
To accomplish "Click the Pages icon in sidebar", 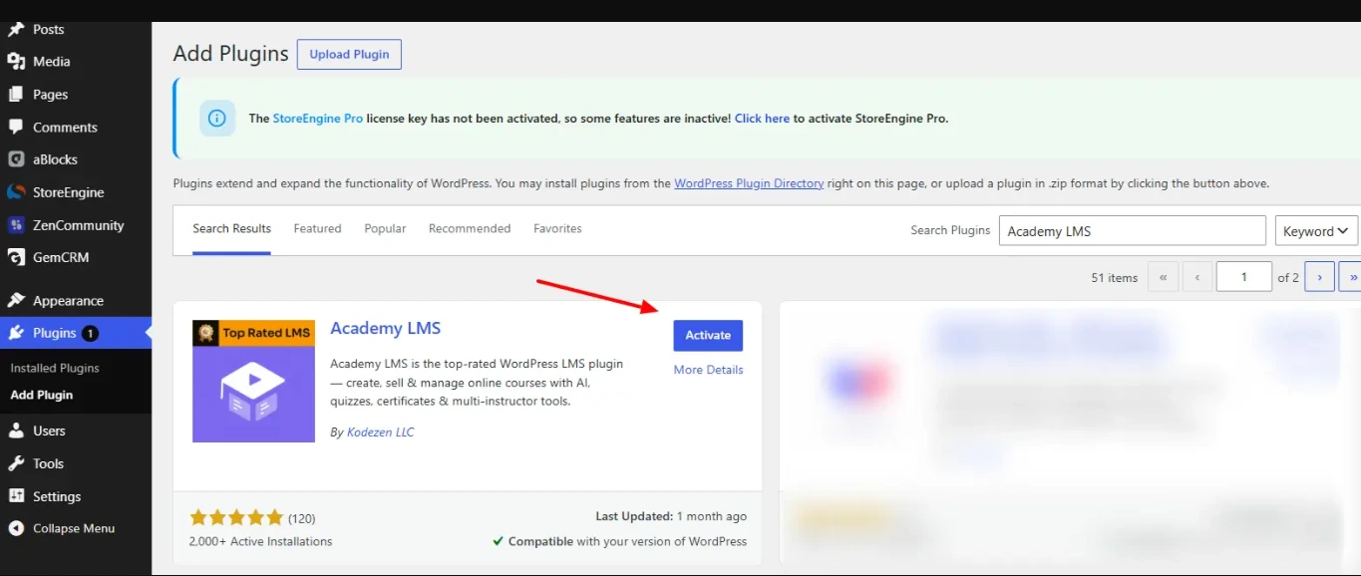I will [16, 95].
